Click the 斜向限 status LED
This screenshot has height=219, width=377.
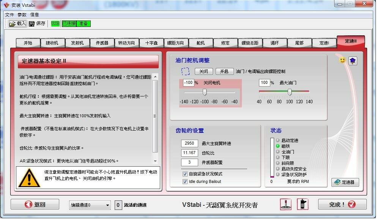278,163
